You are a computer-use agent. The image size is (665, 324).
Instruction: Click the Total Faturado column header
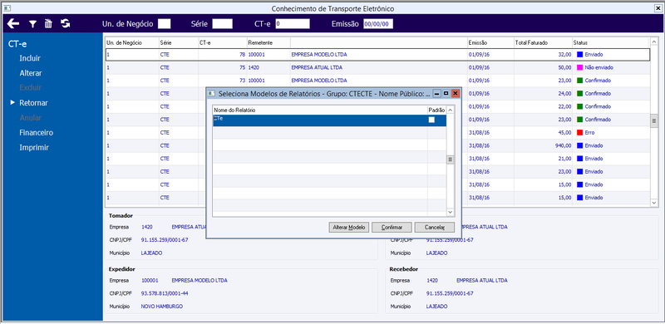pyautogui.click(x=543, y=43)
